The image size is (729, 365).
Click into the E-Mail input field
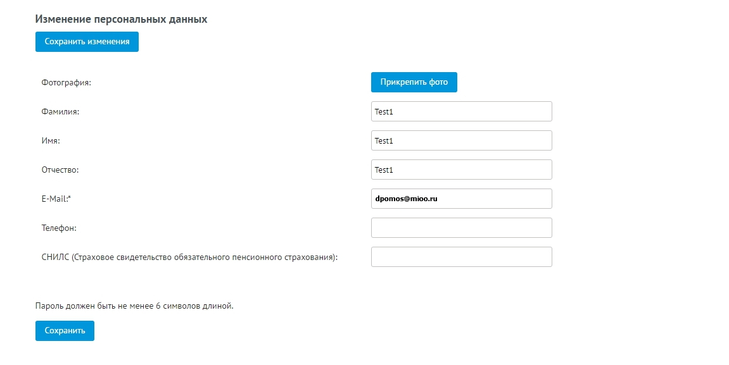[x=461, y=199]
